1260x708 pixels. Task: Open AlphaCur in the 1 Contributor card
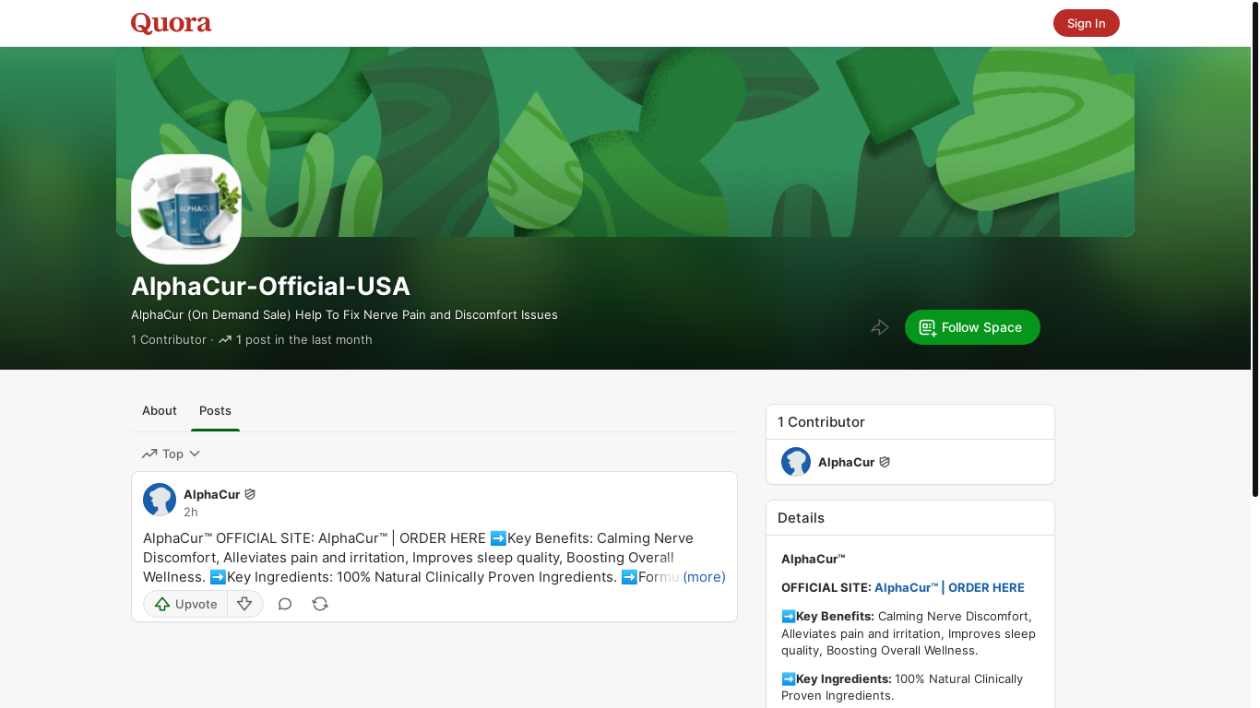coord(846,462)
